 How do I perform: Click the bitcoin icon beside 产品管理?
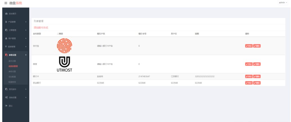pos(6,22)
